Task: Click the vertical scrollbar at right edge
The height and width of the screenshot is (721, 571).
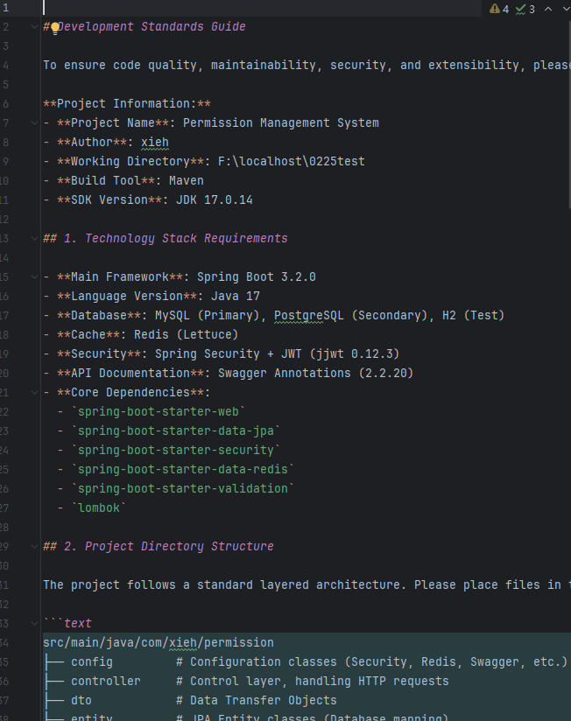Action: point(567,350)
